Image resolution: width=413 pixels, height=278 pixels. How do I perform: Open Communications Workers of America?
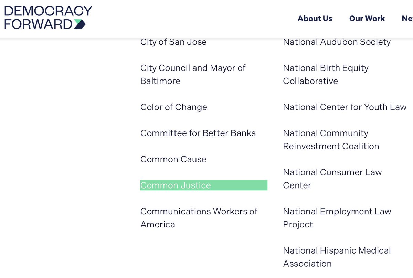tap(199, 218)
